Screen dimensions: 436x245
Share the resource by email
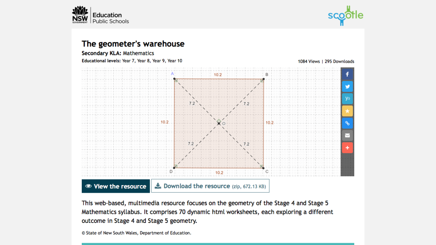(x=347, y=135)
